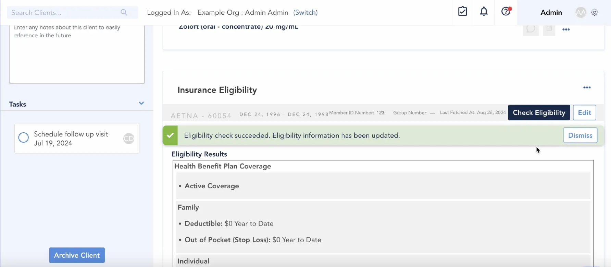This screenshot has height=267, width=611.
Task: Open the Schedule follow up visit task
Action: click(77, 138)
